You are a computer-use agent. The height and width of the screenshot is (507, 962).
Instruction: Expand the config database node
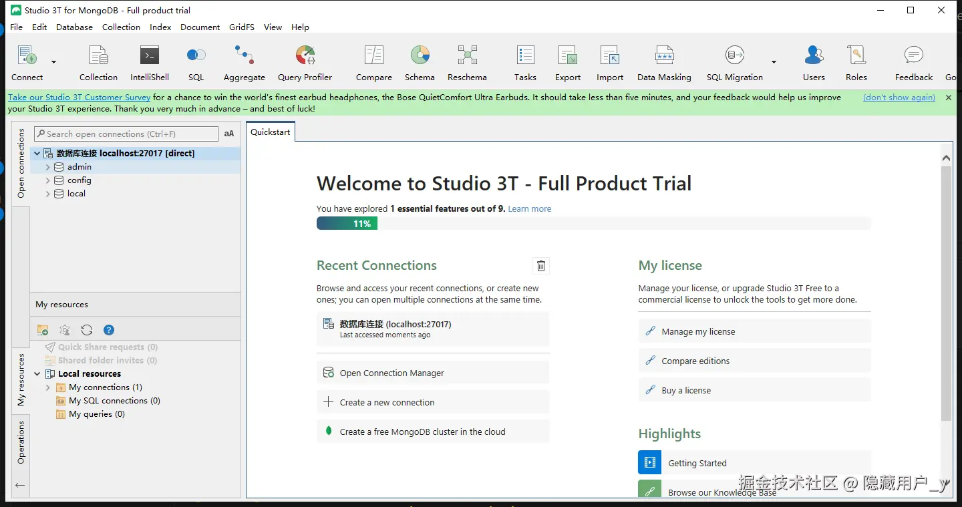47,180
